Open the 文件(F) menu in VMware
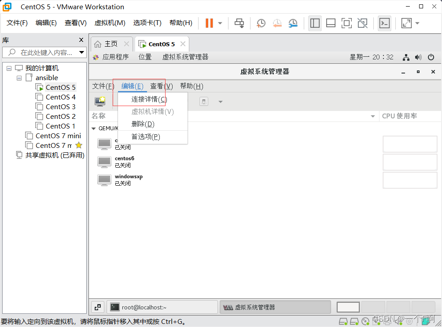The height and width of the screenshot is (327, 442). pos(17,23)
